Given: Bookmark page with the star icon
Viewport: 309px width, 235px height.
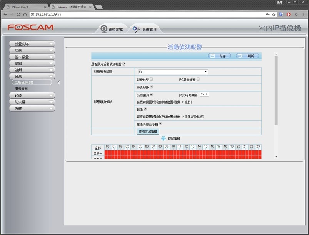Looking at the screenshot, I should [274, 14].
